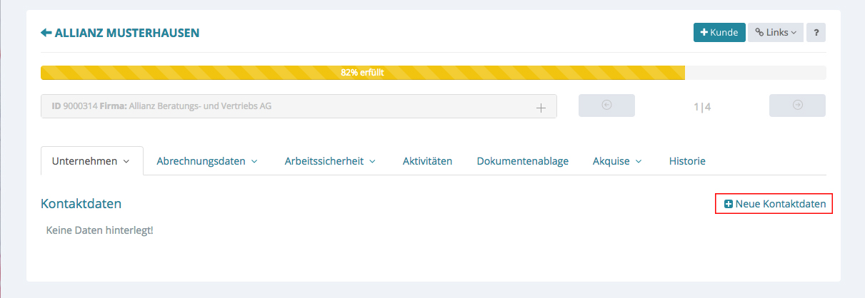Click the Kontaktdaten section heading
865x298 pixels.
click(81, 204)
